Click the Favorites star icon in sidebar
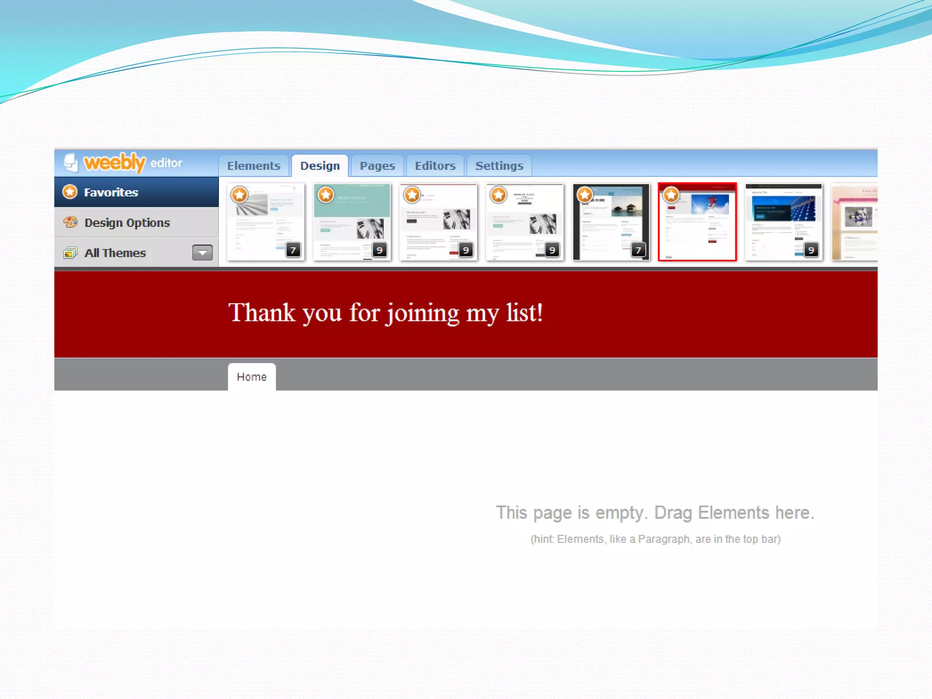This screenshot has width=932, height=699. pos(70,192)
